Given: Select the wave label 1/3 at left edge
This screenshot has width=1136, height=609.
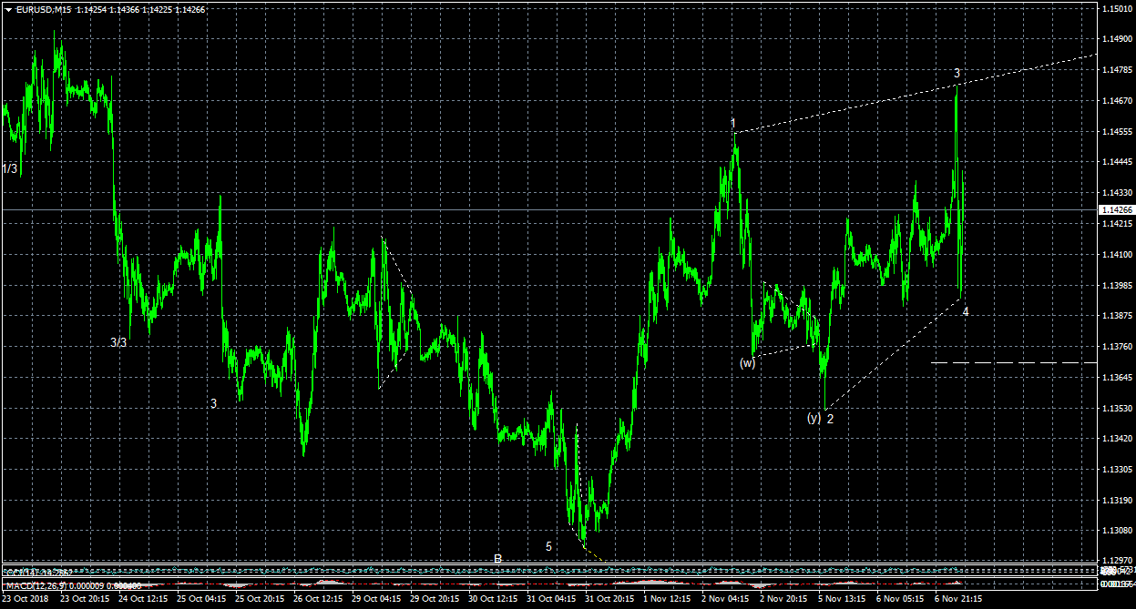Looking at the screenshot, I should [x=10, y=168].
